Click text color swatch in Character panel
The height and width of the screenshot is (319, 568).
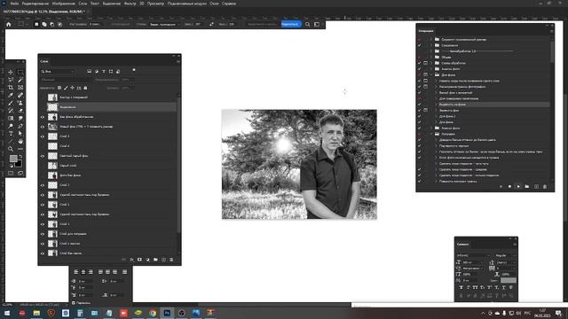(509, 280)
